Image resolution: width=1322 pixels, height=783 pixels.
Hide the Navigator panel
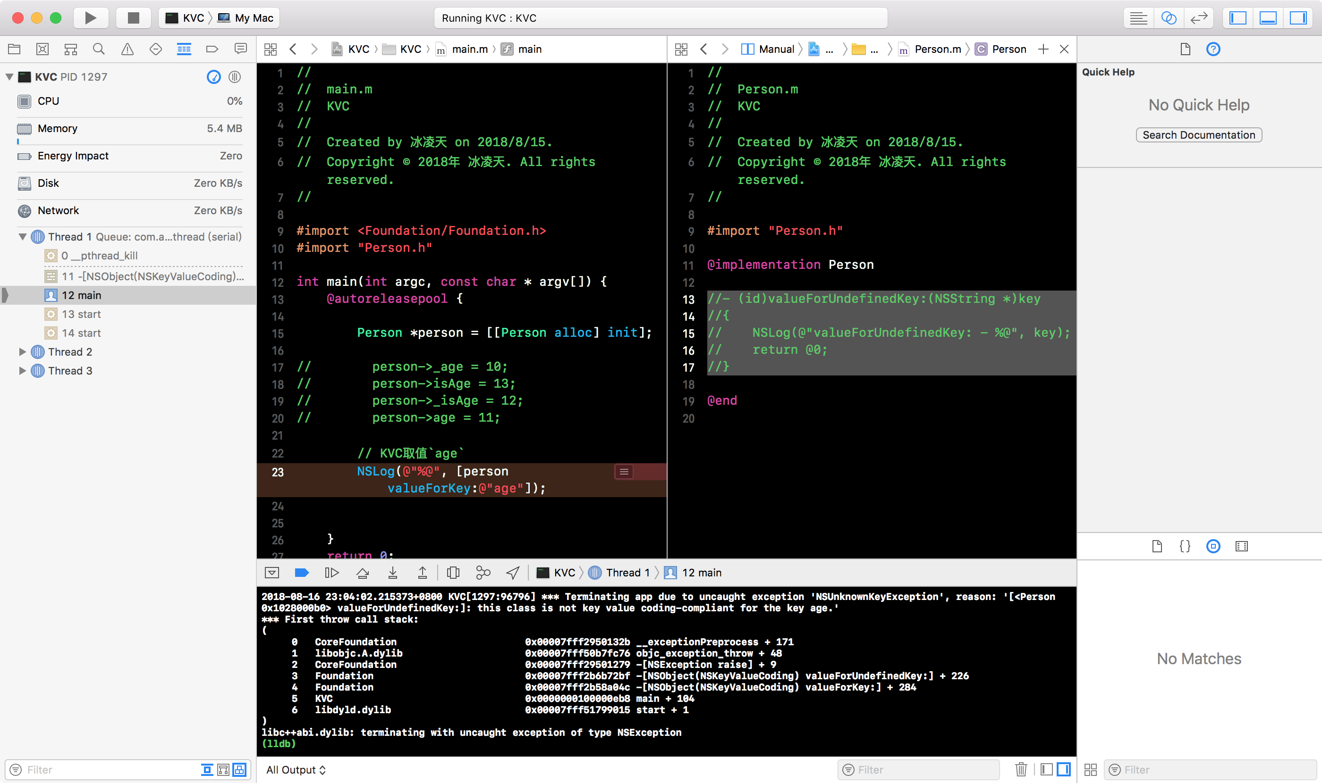pos(1237,18)
